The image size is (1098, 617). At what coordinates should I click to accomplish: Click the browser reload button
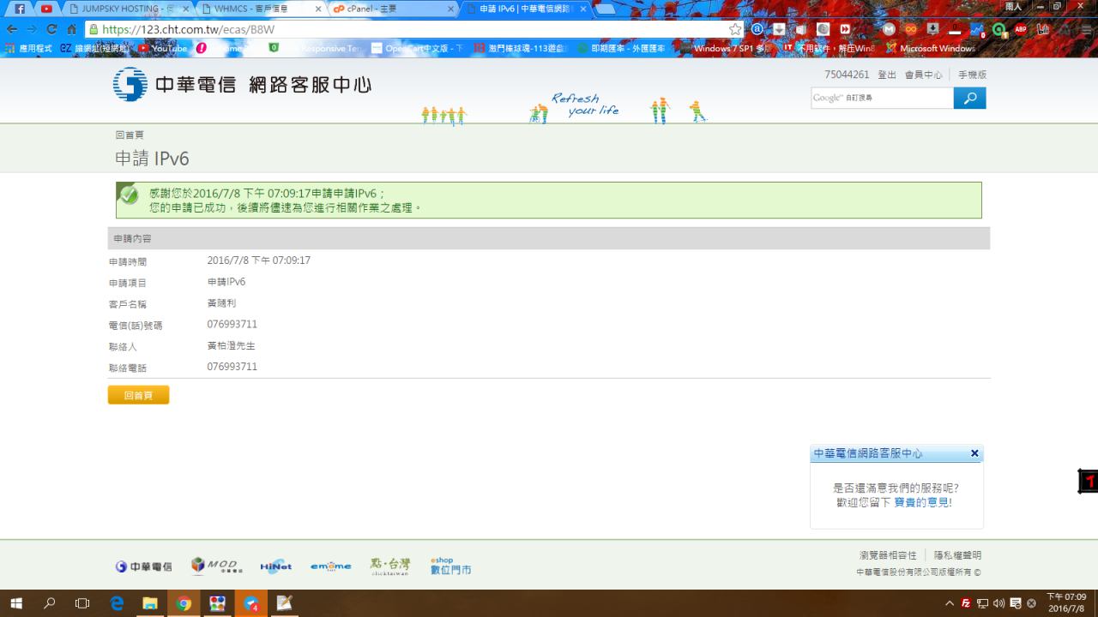pos(51,29)
